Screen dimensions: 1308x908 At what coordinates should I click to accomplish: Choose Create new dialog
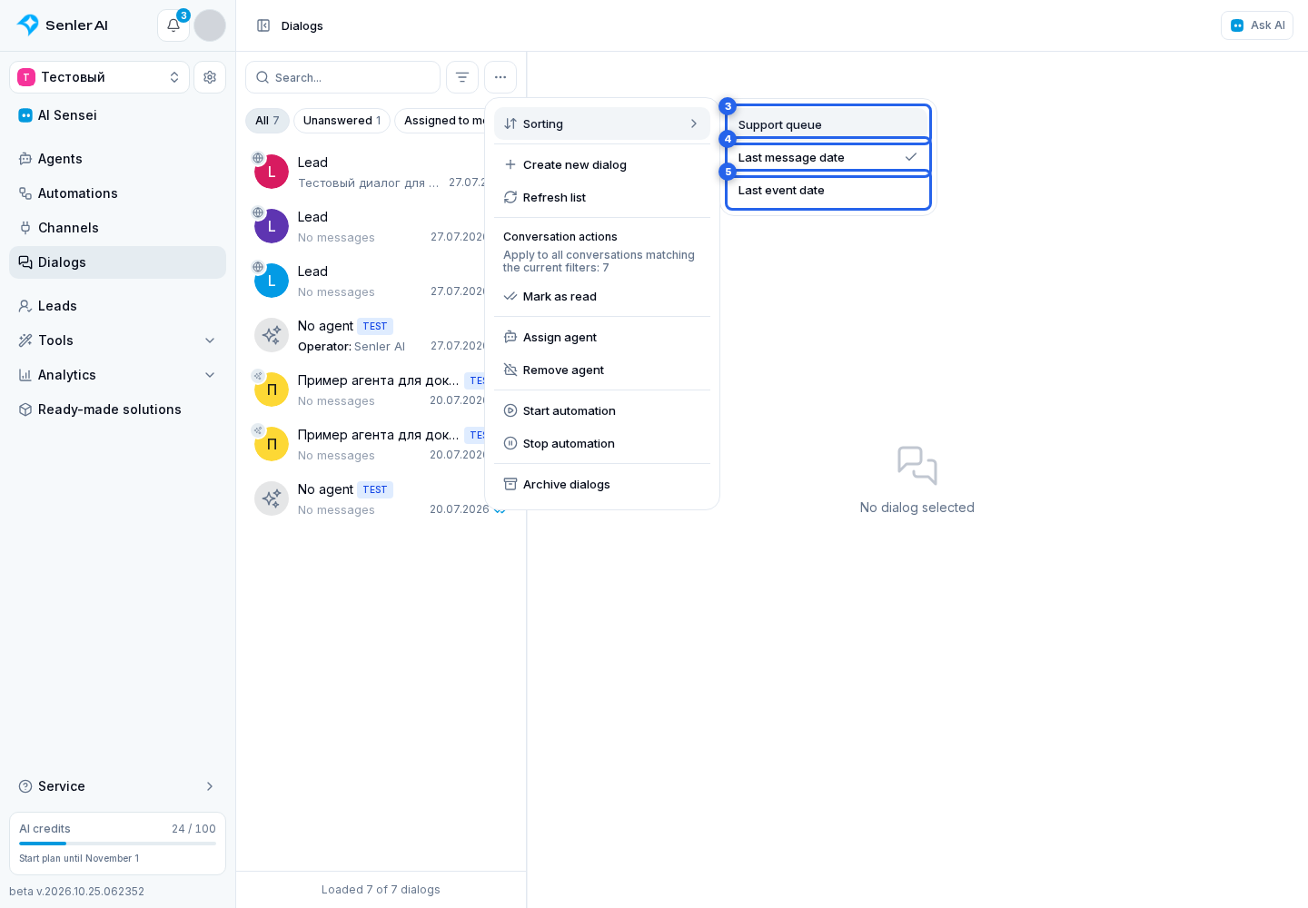[x=601, y=164]
